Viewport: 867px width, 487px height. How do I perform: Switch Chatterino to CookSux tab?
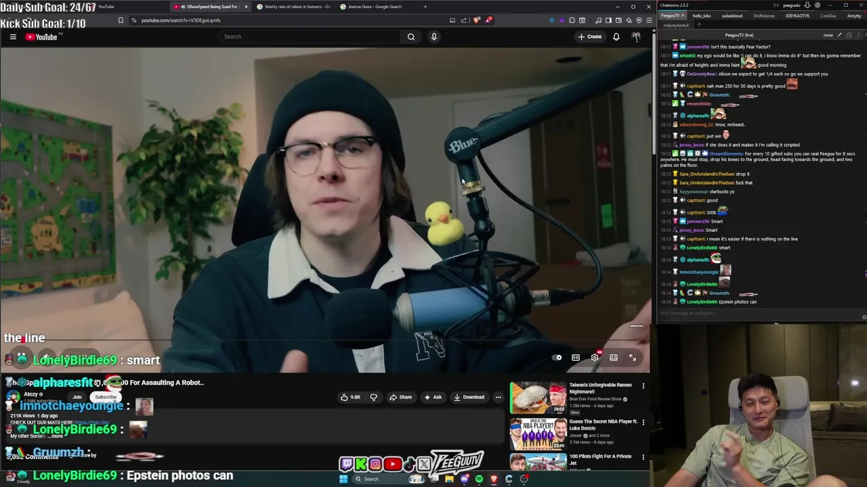(828, 16)
